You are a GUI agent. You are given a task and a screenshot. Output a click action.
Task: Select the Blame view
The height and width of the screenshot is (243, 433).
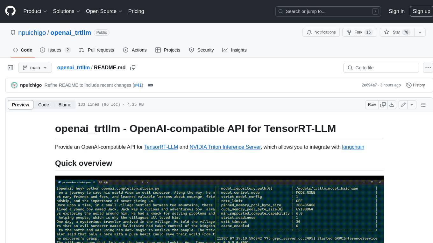[65, 105]
